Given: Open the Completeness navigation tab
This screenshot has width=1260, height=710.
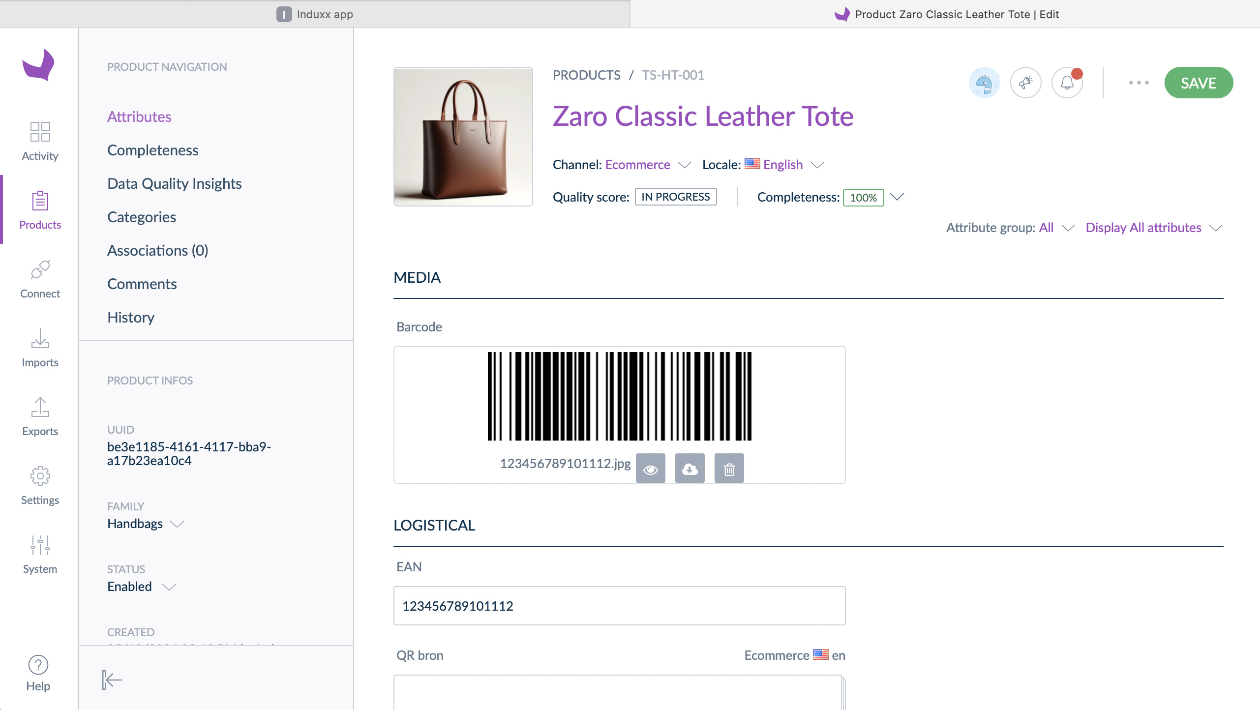Looking at the screenshot, I should point(152,150).
